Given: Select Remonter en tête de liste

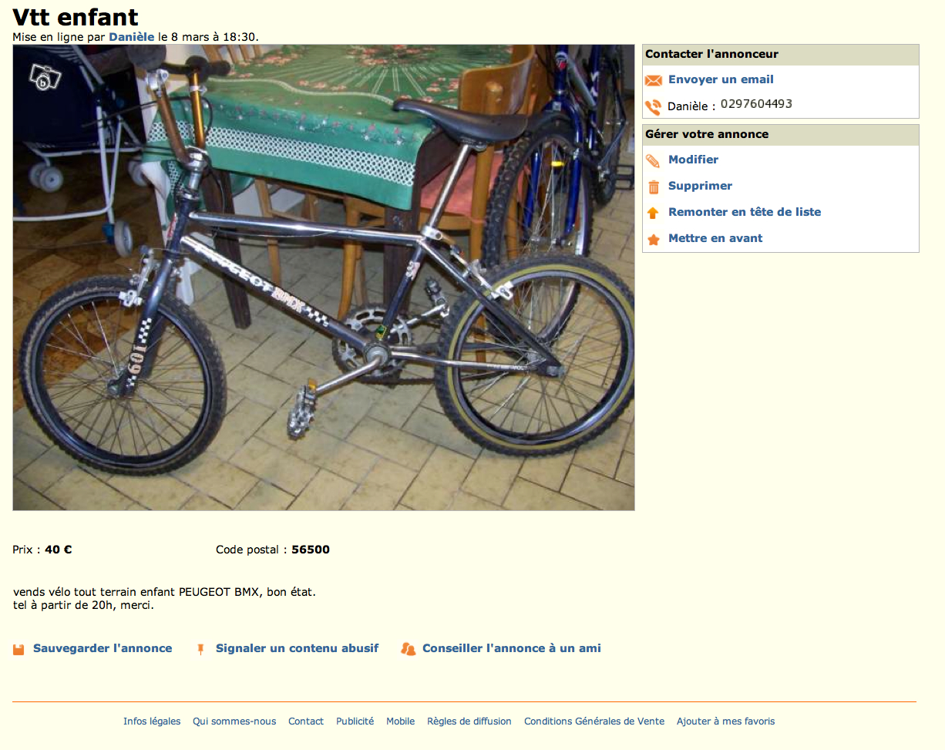Looking at the screenshot, I should 745,212.
